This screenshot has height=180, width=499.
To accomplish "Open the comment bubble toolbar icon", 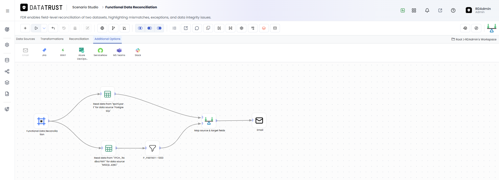I will click(197, 28).
